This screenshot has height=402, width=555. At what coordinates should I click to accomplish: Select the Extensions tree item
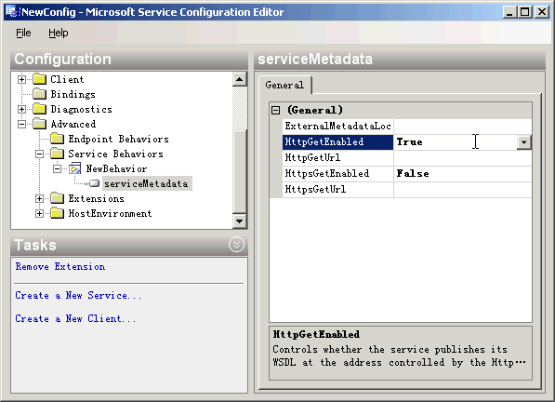96,198
